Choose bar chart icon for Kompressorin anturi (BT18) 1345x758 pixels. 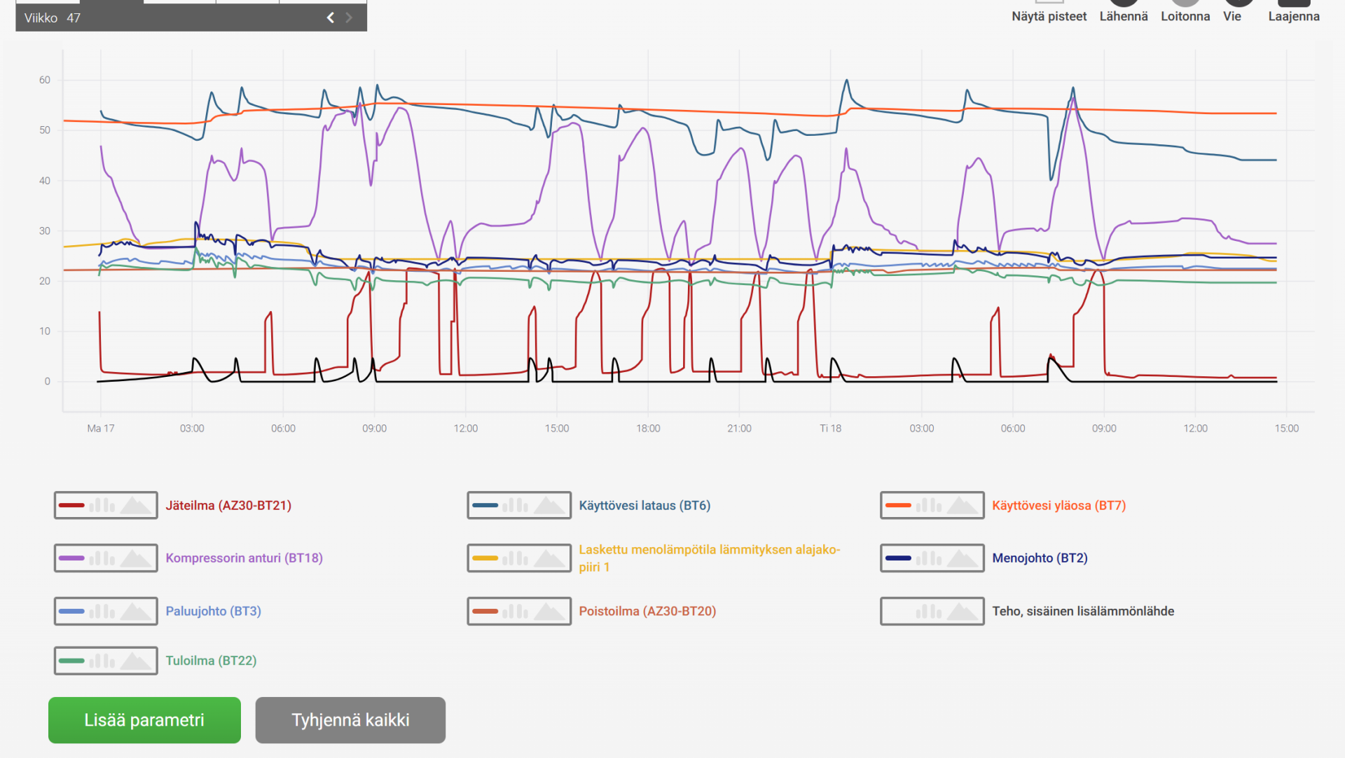click(x=102, y=558)
